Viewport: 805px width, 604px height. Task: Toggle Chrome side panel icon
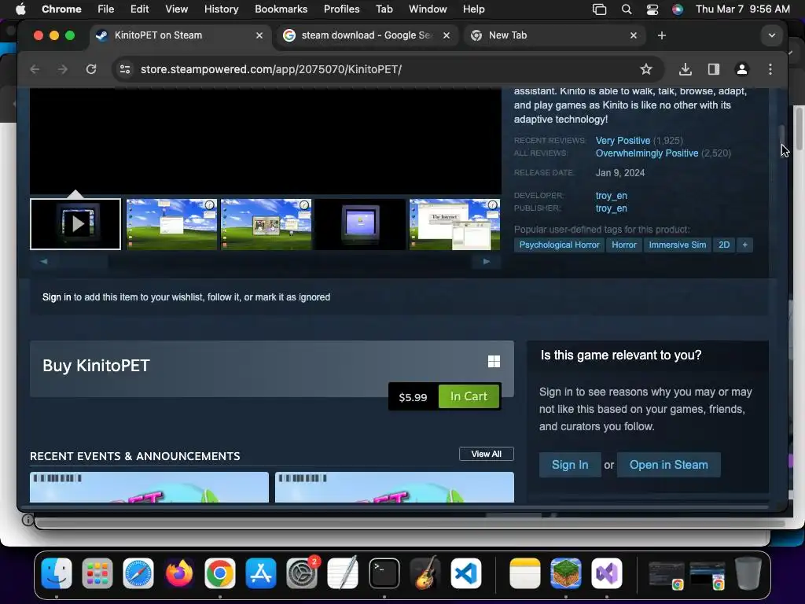pyautogui.click(x=714, y=69)
